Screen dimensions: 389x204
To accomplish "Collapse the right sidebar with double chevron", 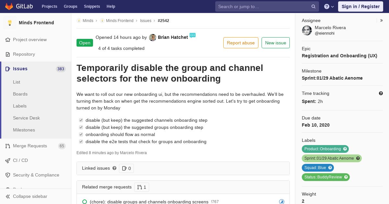I will coord(381,20).
